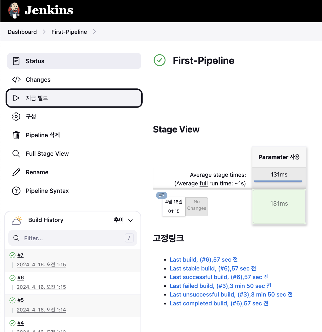Open build #7 in Build History
The width and height of the screenshot is (322, 332).
[21, 255]
